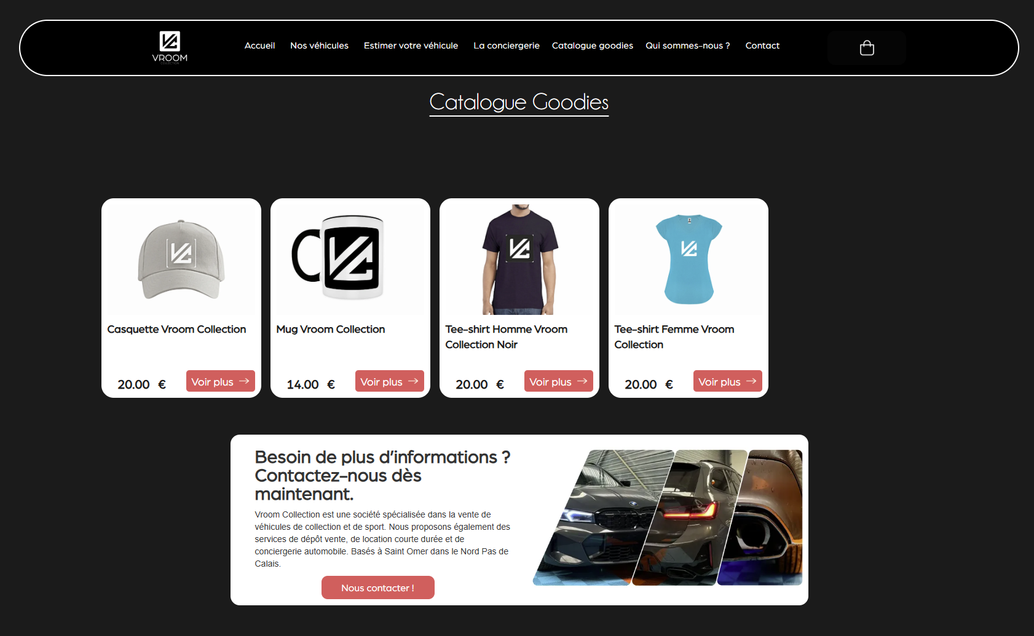This screenshot has width=1034, height=636.
Task: Click the Nous contacter ! button
Action: coord(378,588)
